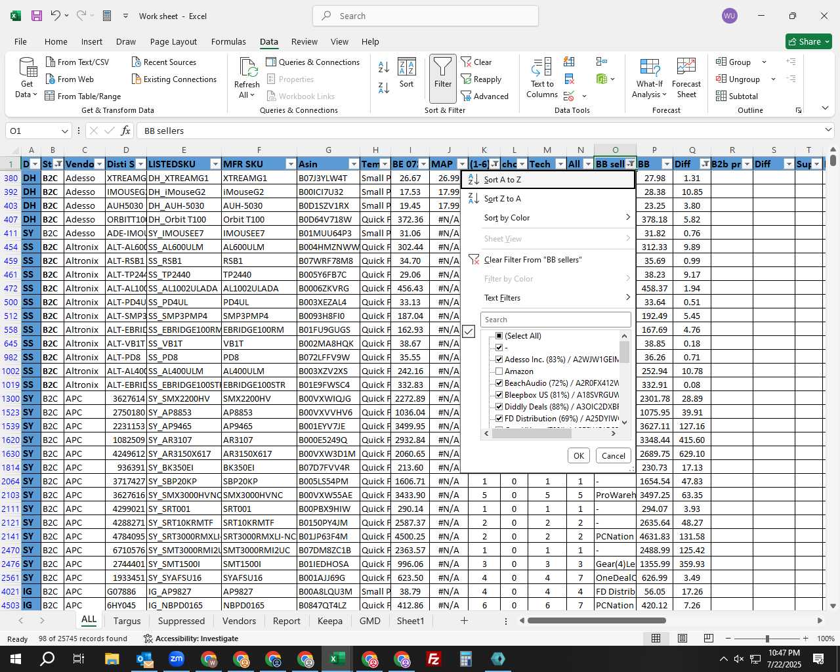Click Accessibility: Investigate in status bar
Viewport: 840px width, 672px height.
191,639
